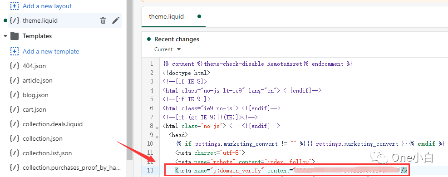This screenshot has width=448, height=177.
Task: Collapse the Templates folder arrow
Action: click(x=5, y=36)
